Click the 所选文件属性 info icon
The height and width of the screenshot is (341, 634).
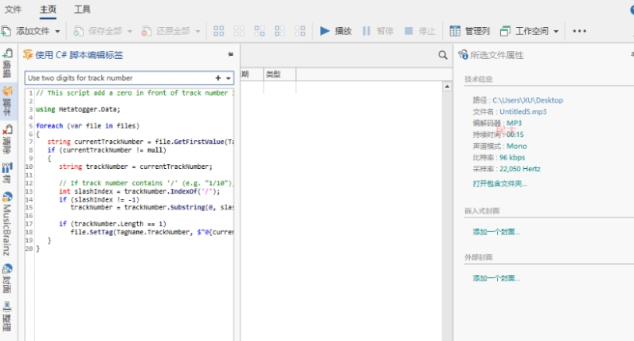(x=463, y=55)
